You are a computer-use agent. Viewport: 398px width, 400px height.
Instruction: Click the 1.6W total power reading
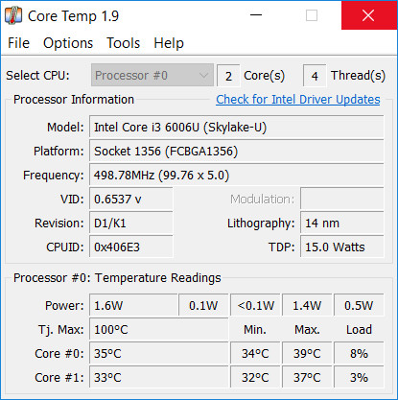point(133,306)
